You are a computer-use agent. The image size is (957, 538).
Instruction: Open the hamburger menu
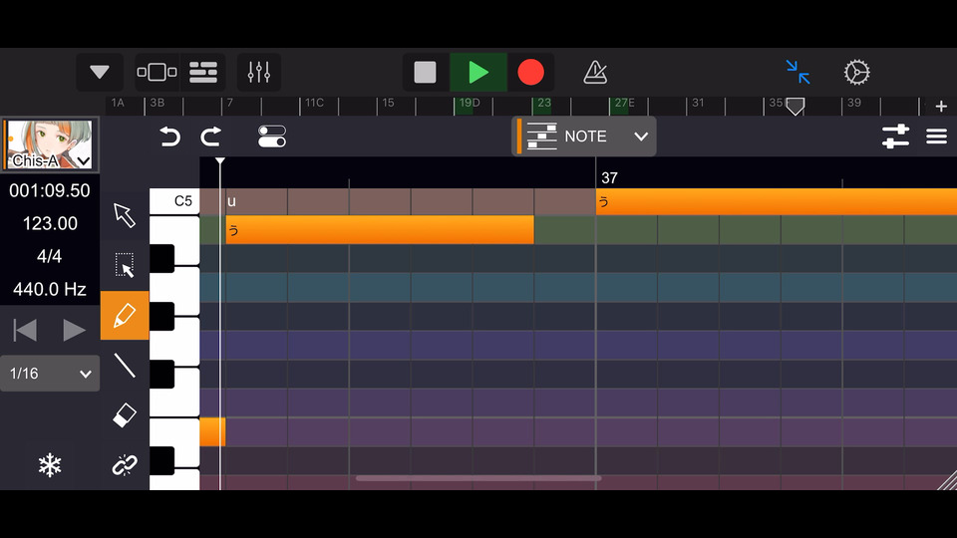tap(936, 136)
